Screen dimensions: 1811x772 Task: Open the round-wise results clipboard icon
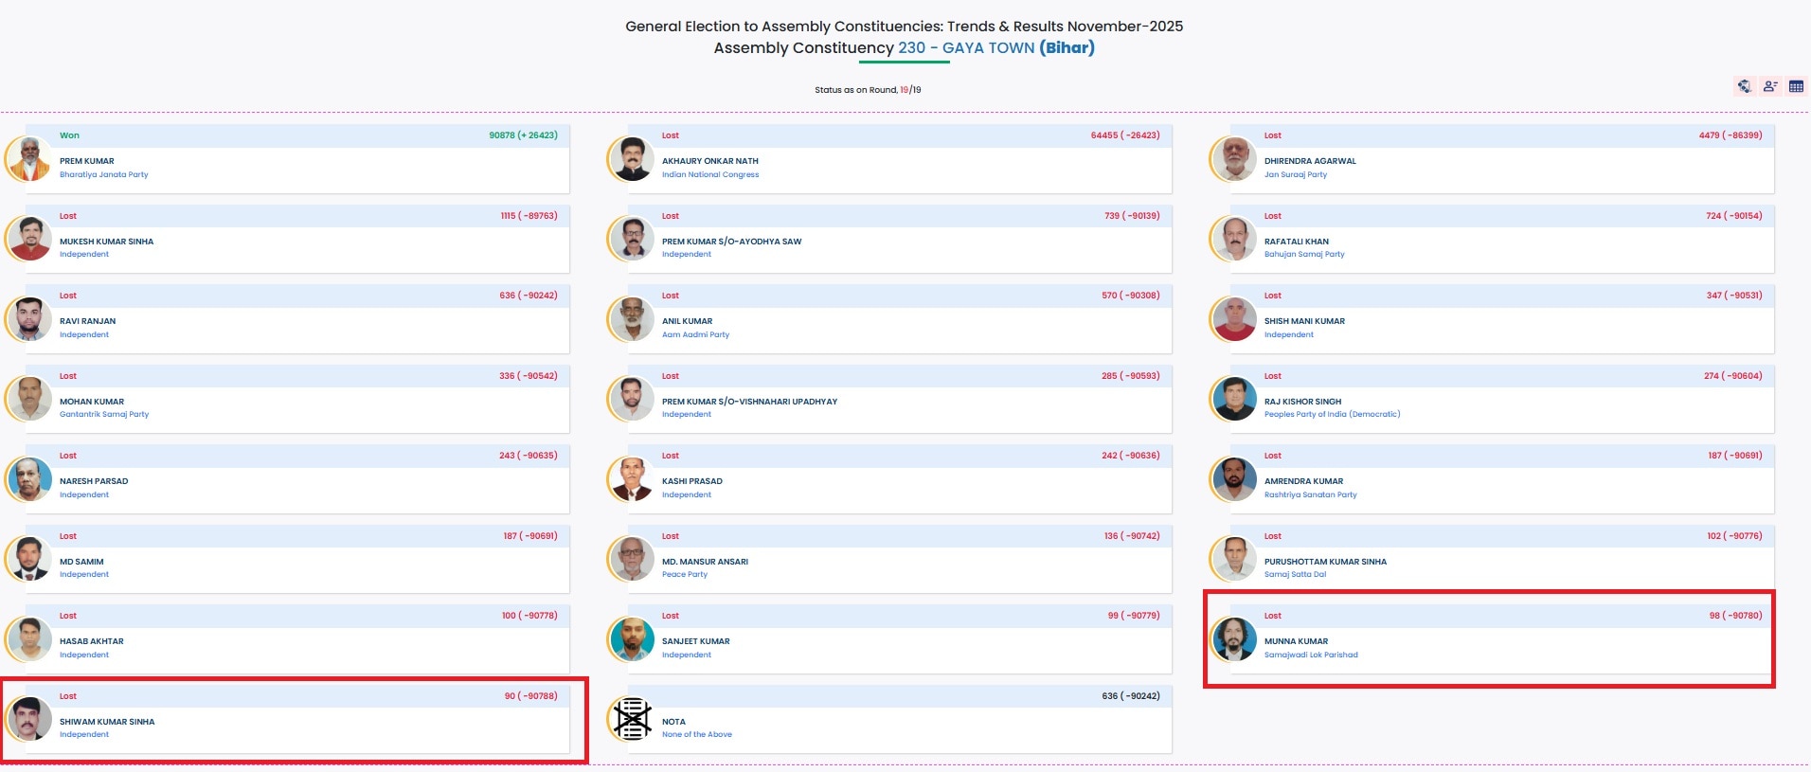1744,86
